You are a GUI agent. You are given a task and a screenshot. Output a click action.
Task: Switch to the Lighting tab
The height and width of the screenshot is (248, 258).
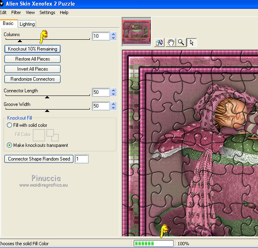(x=27, y=24)
